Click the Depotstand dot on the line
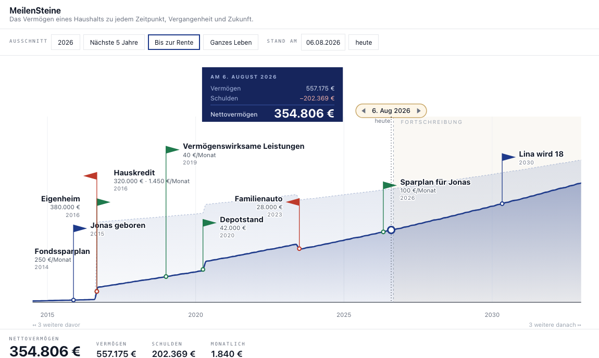 point(203,270)
